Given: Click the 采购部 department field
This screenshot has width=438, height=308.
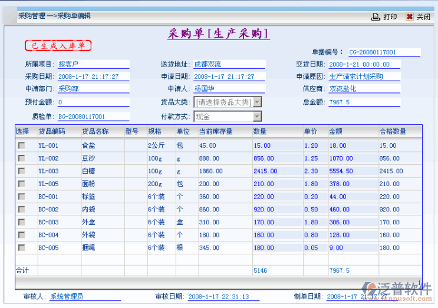Looking at the screenshot, I should point(68,89).
